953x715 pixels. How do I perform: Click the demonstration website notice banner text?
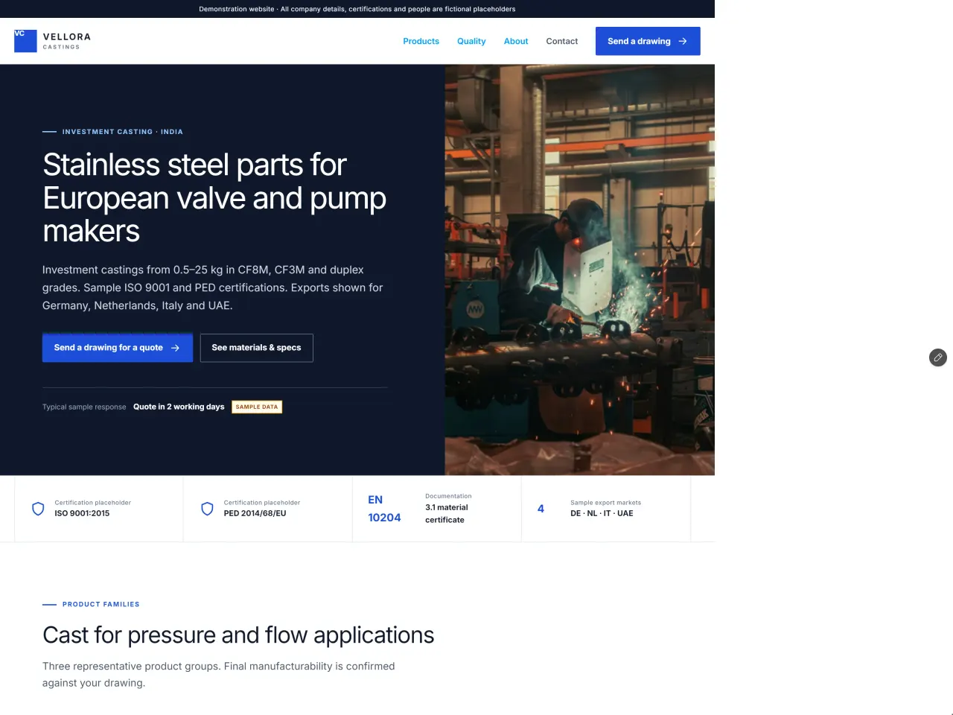pyautogui.click(x=357, y=9)
